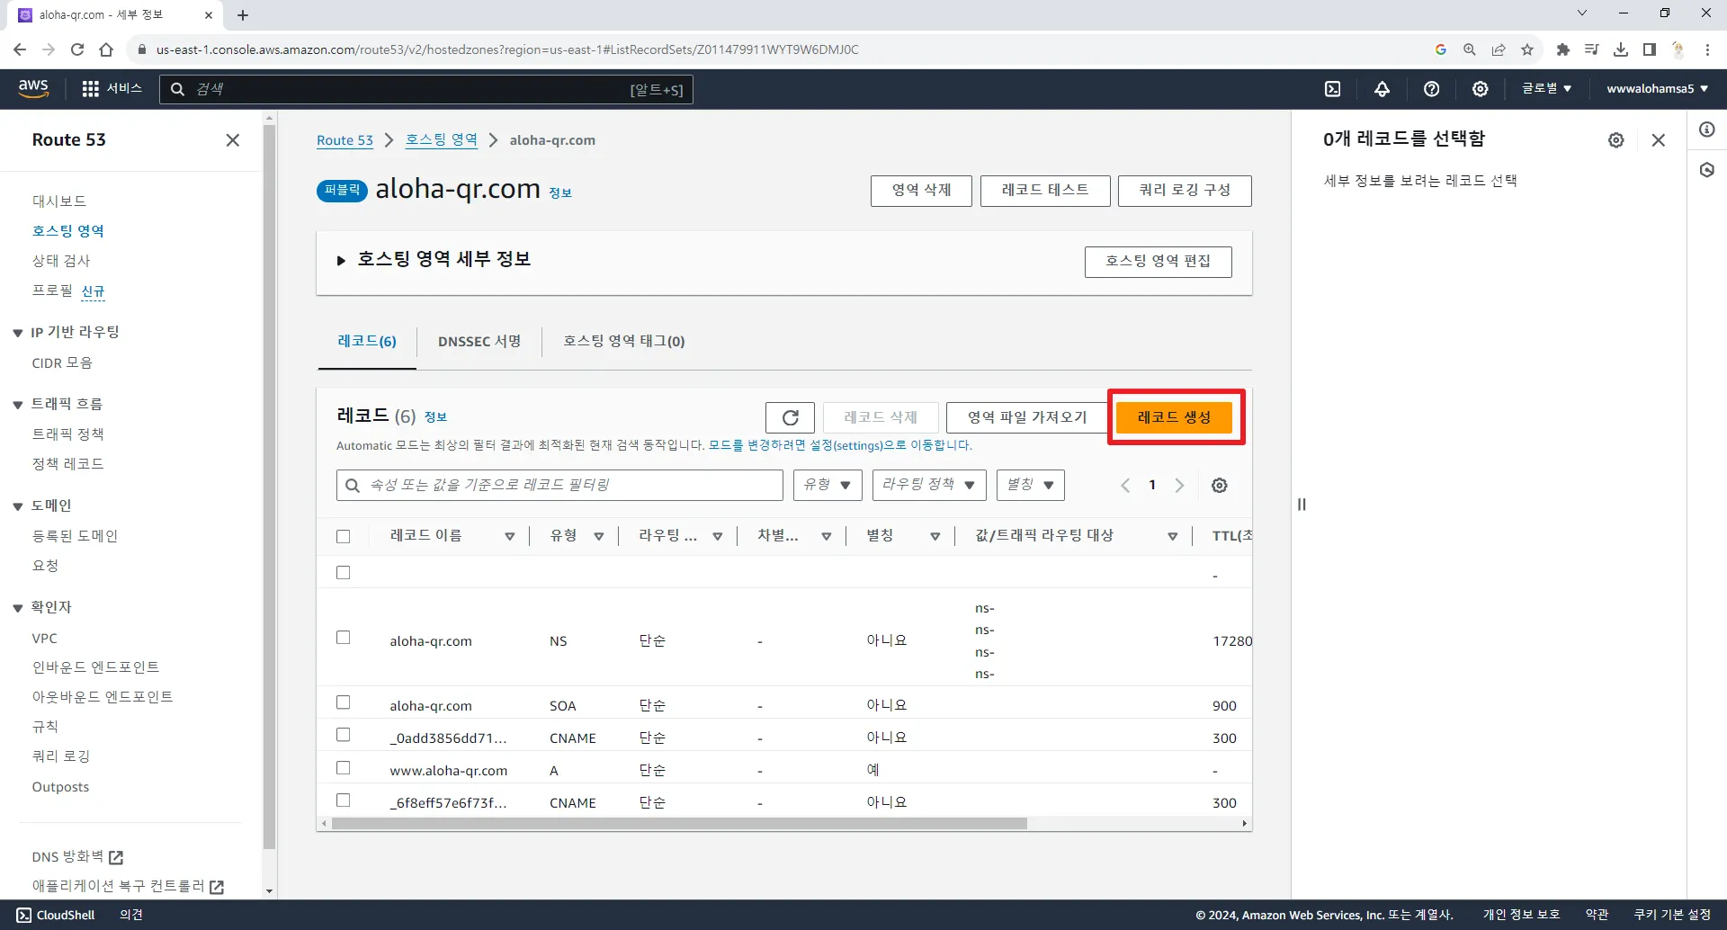Select the aloha-qr.com NS record checkbox
Viewport: 1727px width, 930px height.
[x=343, y=638]
